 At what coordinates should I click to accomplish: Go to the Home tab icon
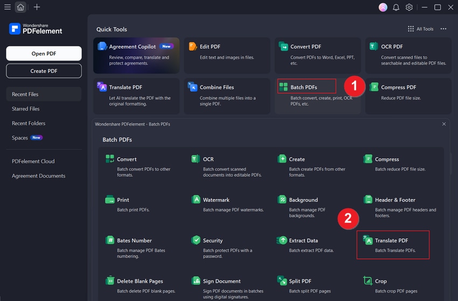click(x=20, y=7)
